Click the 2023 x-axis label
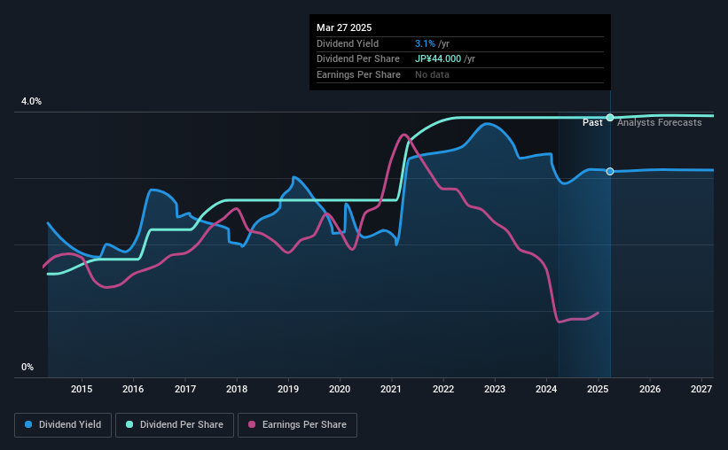The width and height of the screenshot is (728, 450). click(x=495, y=389)
